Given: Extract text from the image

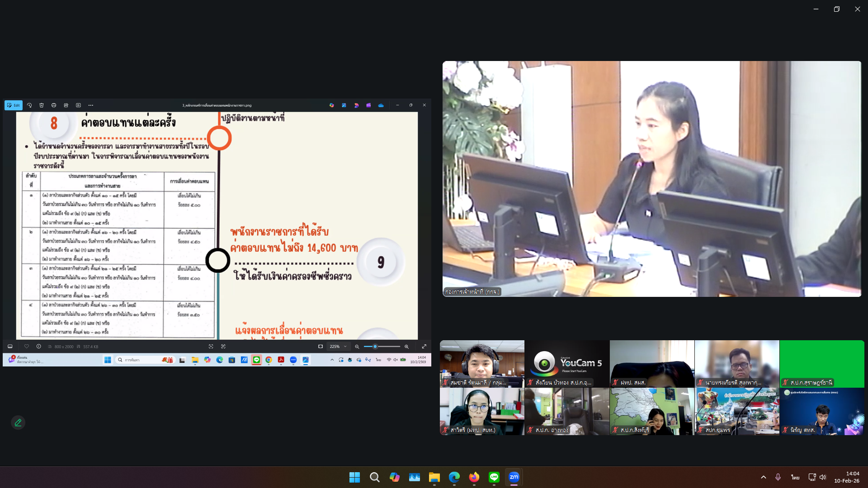Looking at the screenshot, I should (x=223, y=347).
